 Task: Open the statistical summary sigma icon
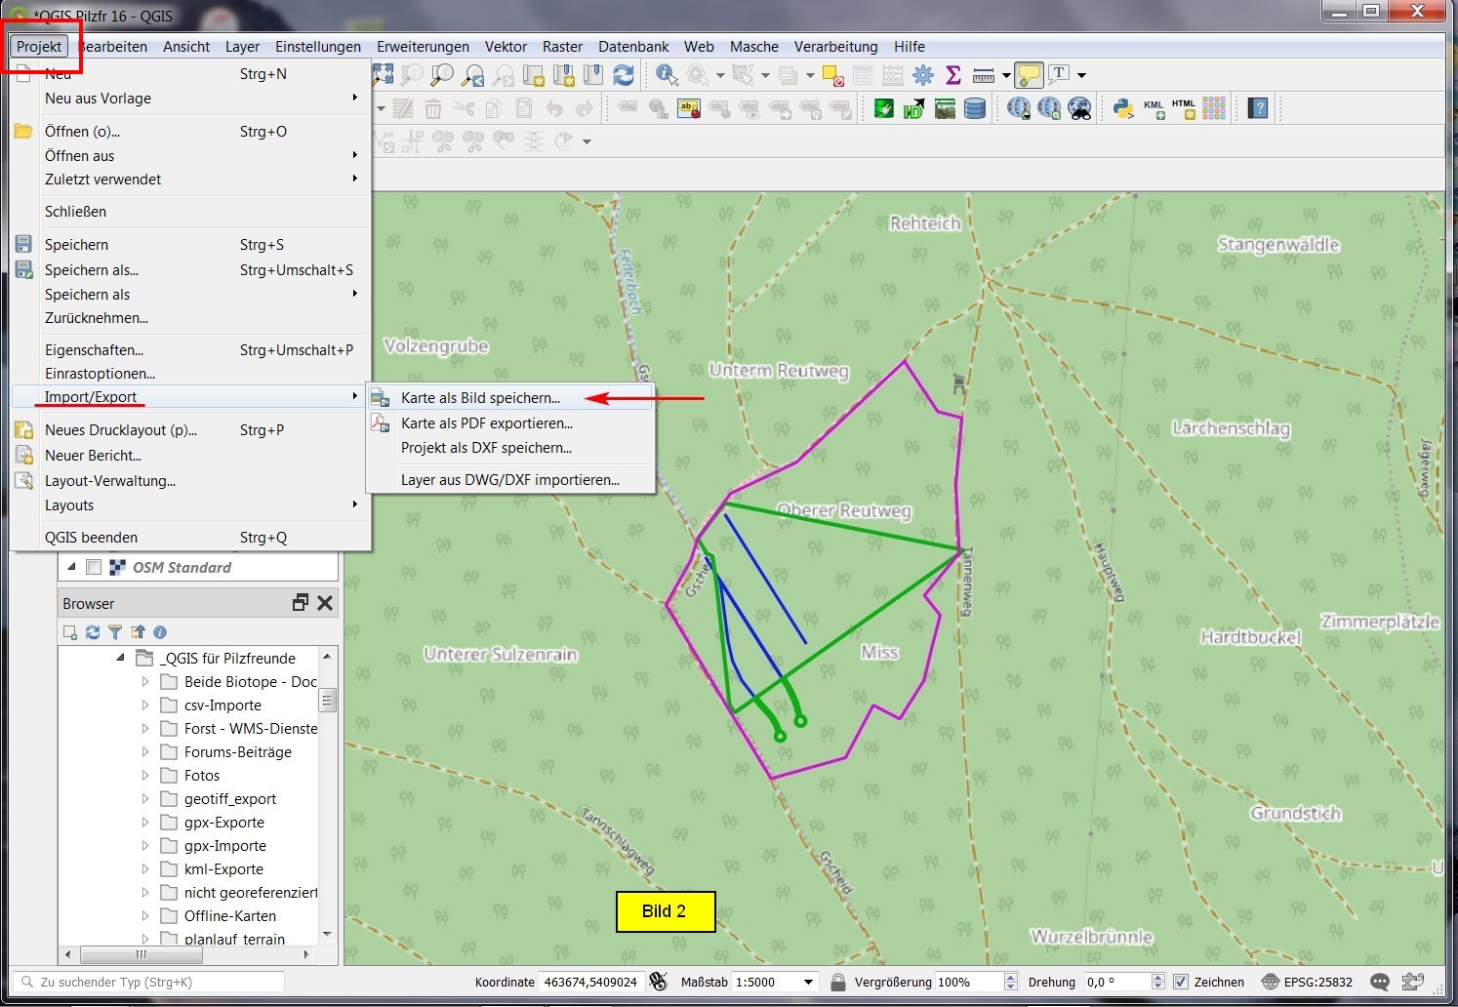[x=953, y=75]
